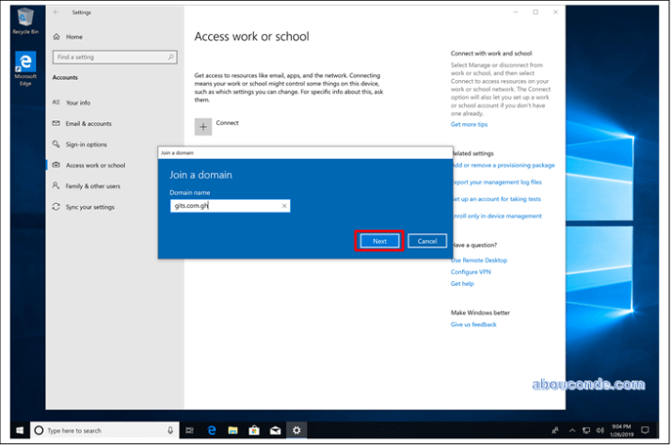Screen dimensions: 672x445
Task: Open the Configure VPN link
Action: [x=471, y=272]
